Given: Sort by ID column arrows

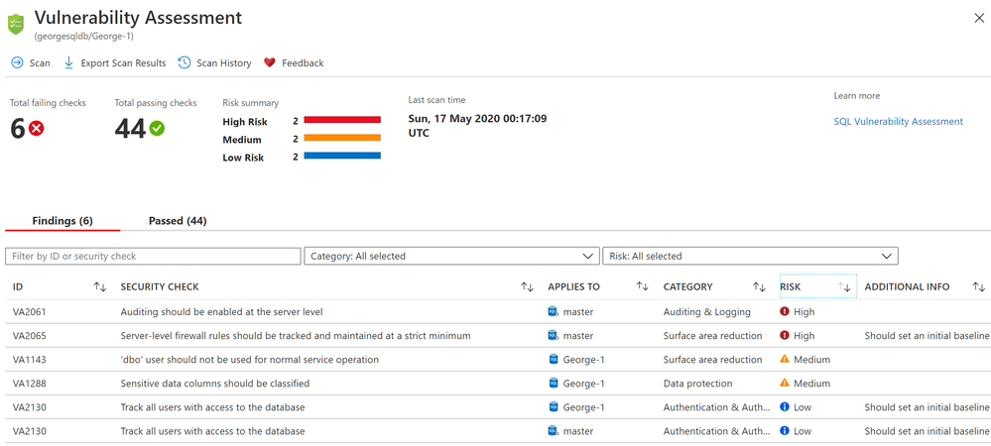Looking at the screenshot, I should coord(100,286).
